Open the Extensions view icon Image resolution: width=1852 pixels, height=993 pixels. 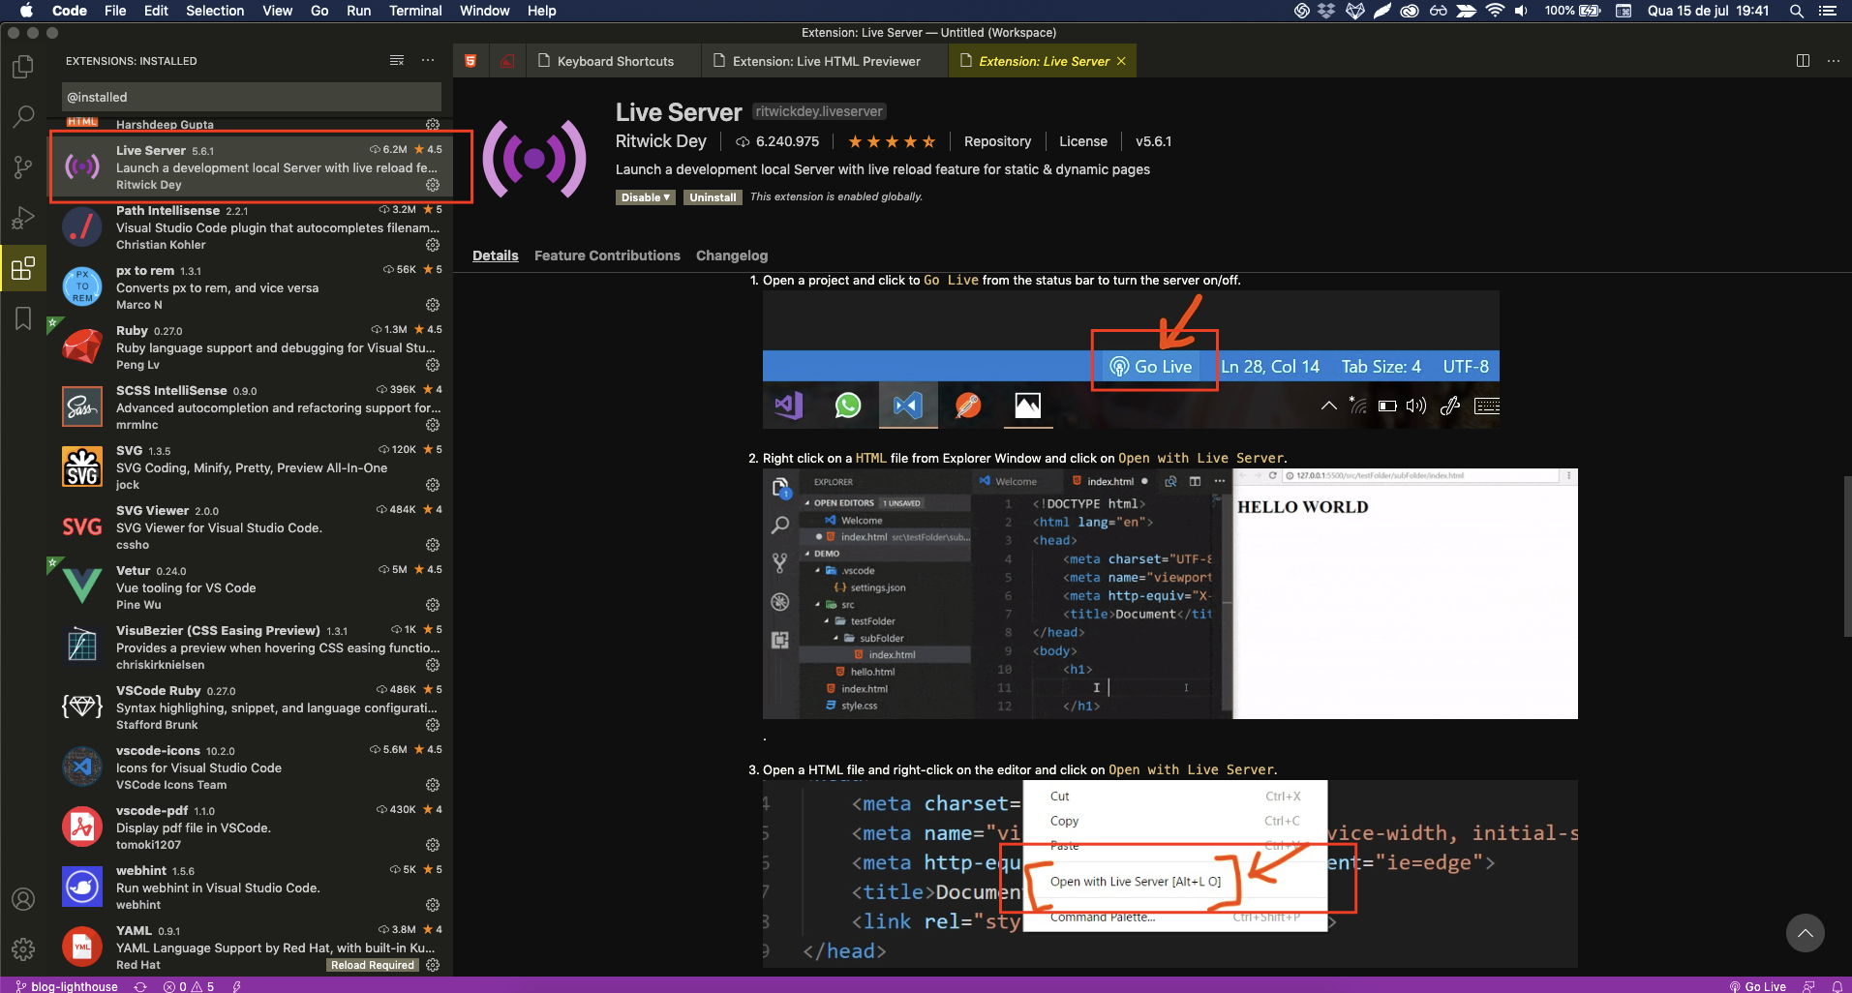[23, 268]
